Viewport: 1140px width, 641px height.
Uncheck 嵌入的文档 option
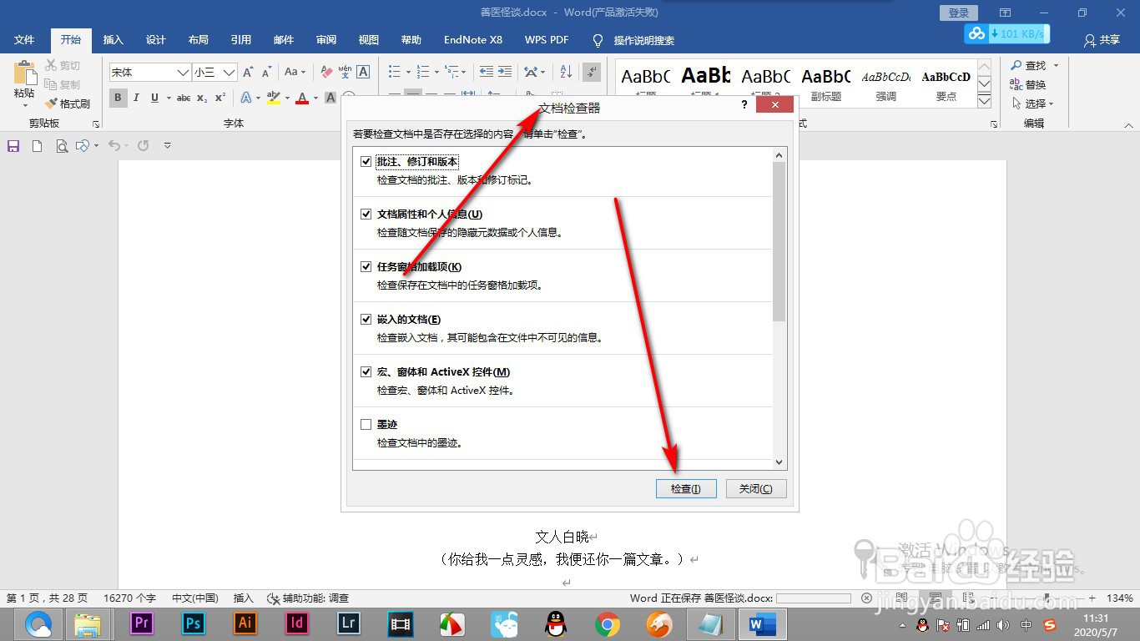(366, 318)
